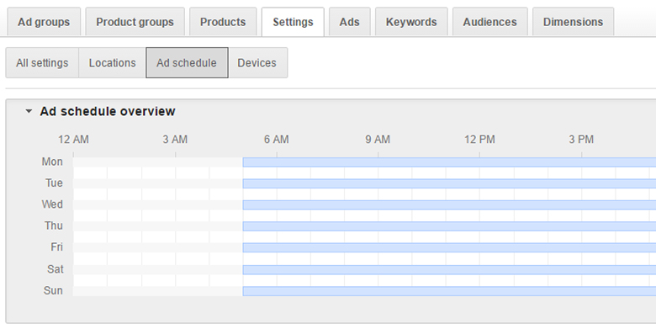
Task: Switch to the Audiences tab
Action: pos(490,22)
